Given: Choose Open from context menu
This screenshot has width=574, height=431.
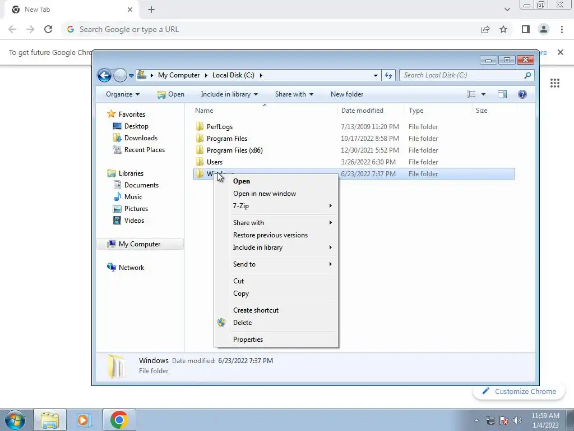Looking at the screenshot, I should [276, 181].
